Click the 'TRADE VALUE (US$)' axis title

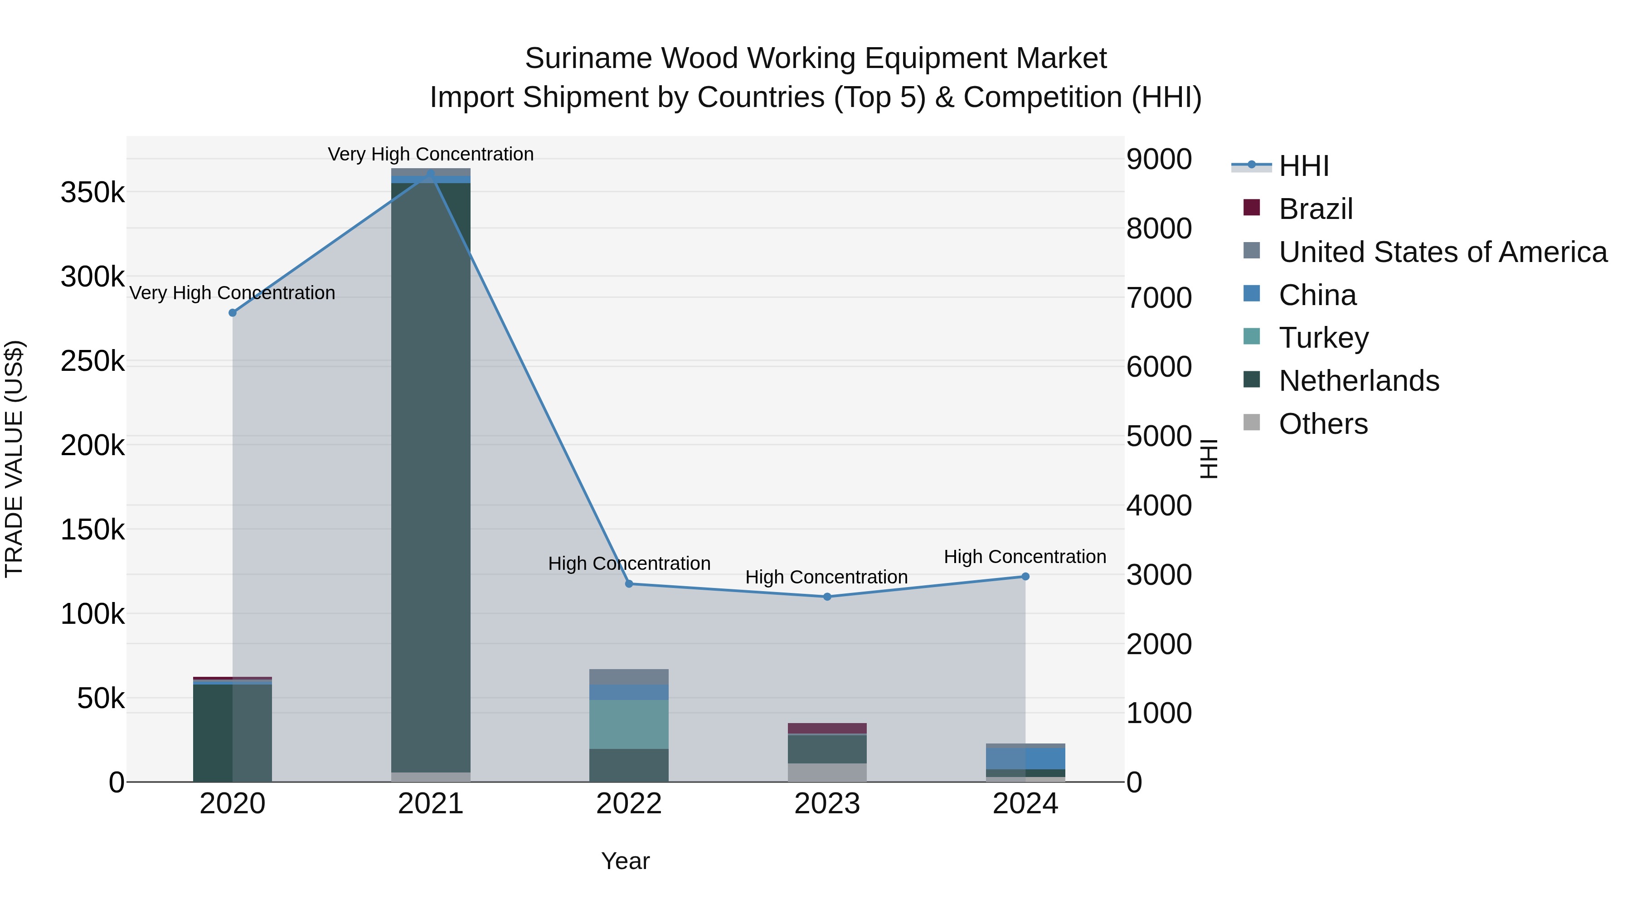(14, 459)
